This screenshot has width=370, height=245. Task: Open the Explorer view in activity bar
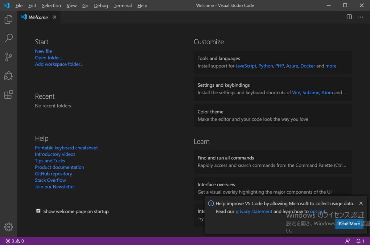[9, 20]
